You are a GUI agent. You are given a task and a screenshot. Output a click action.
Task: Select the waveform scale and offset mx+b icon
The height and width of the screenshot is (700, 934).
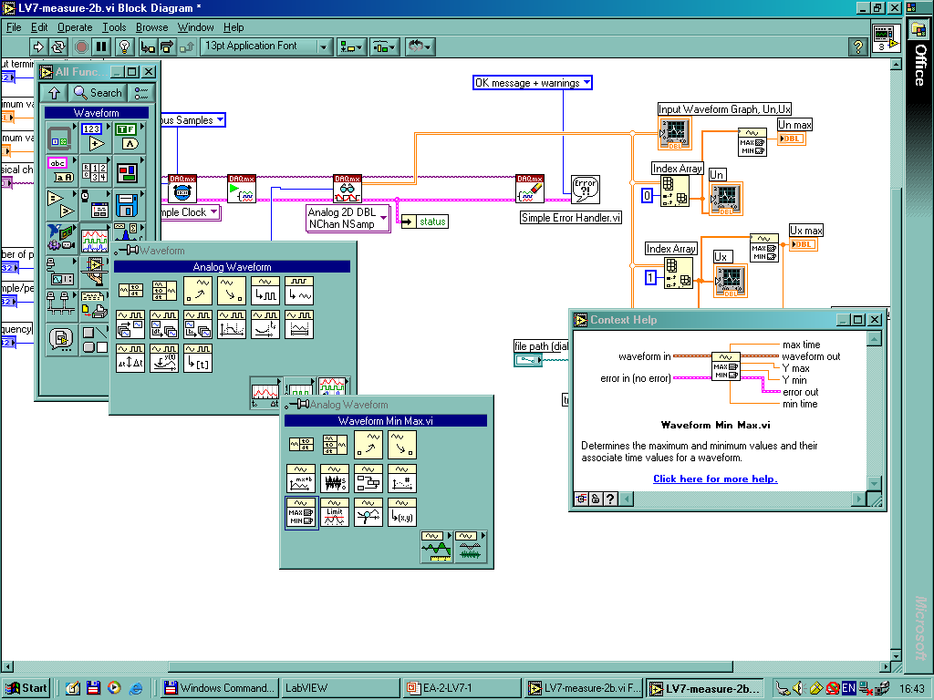pyautogui.click(x=301, y=479)
